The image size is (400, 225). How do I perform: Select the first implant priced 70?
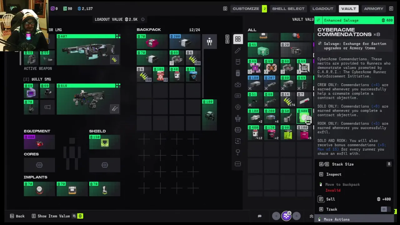click(x=39, y=189)
